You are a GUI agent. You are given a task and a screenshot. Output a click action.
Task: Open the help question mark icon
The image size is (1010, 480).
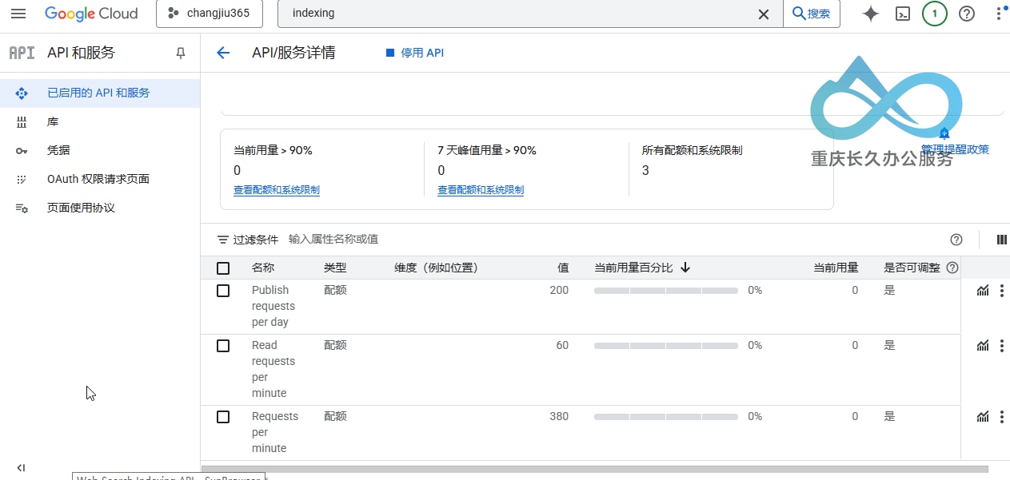pos(967,14)
